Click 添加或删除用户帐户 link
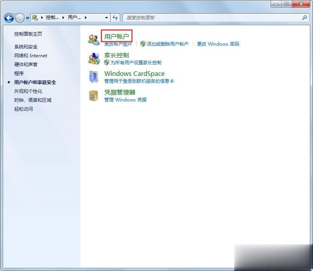 click(167, 44)
